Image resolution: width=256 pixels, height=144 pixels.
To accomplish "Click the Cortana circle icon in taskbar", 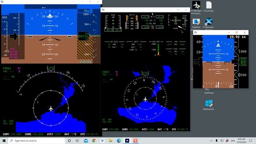I will tap(69, 140).
